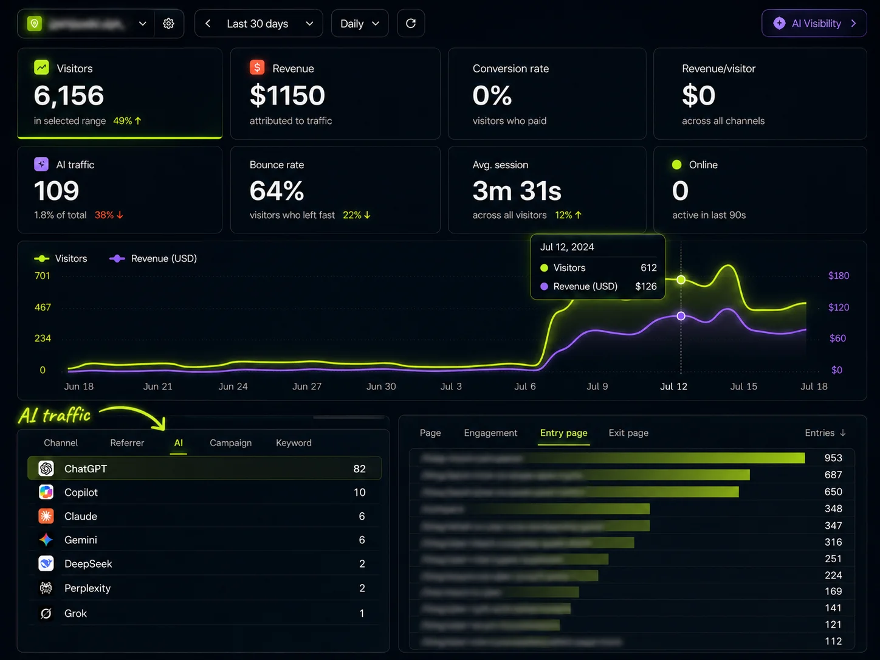This screenshot has height=660, width=880.
Task: Click the AI traffic purple sparkle icon
Action: [41, 164]
